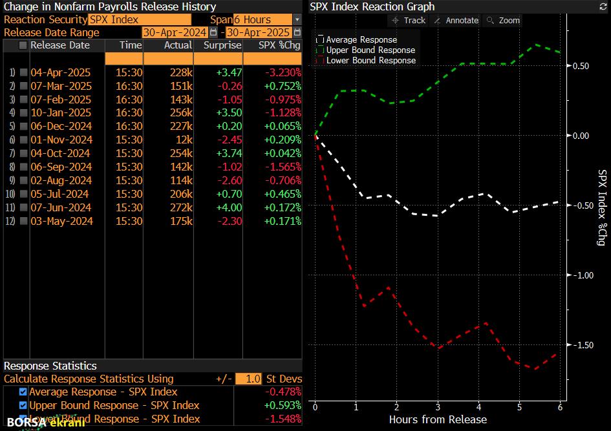Check the 06-Dec-2024 row checkbox
Viewport: 611px width, 431px height.
click(24, 127)
